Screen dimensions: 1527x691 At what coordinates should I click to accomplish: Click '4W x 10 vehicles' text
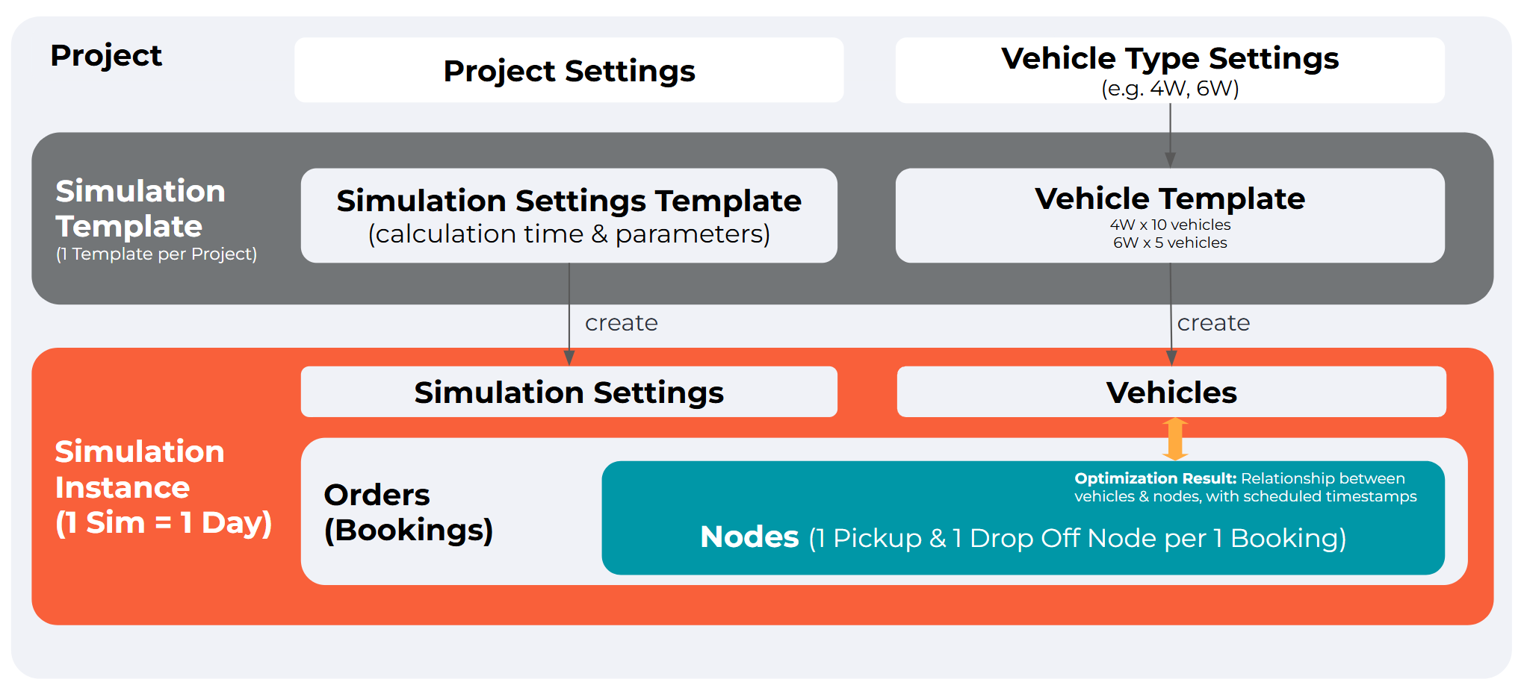[x=1170, y=225]
